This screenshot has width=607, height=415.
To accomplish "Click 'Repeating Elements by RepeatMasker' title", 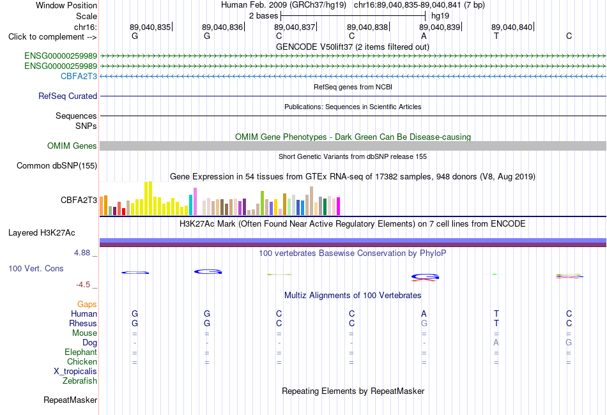I will click(x=353, y=391).
